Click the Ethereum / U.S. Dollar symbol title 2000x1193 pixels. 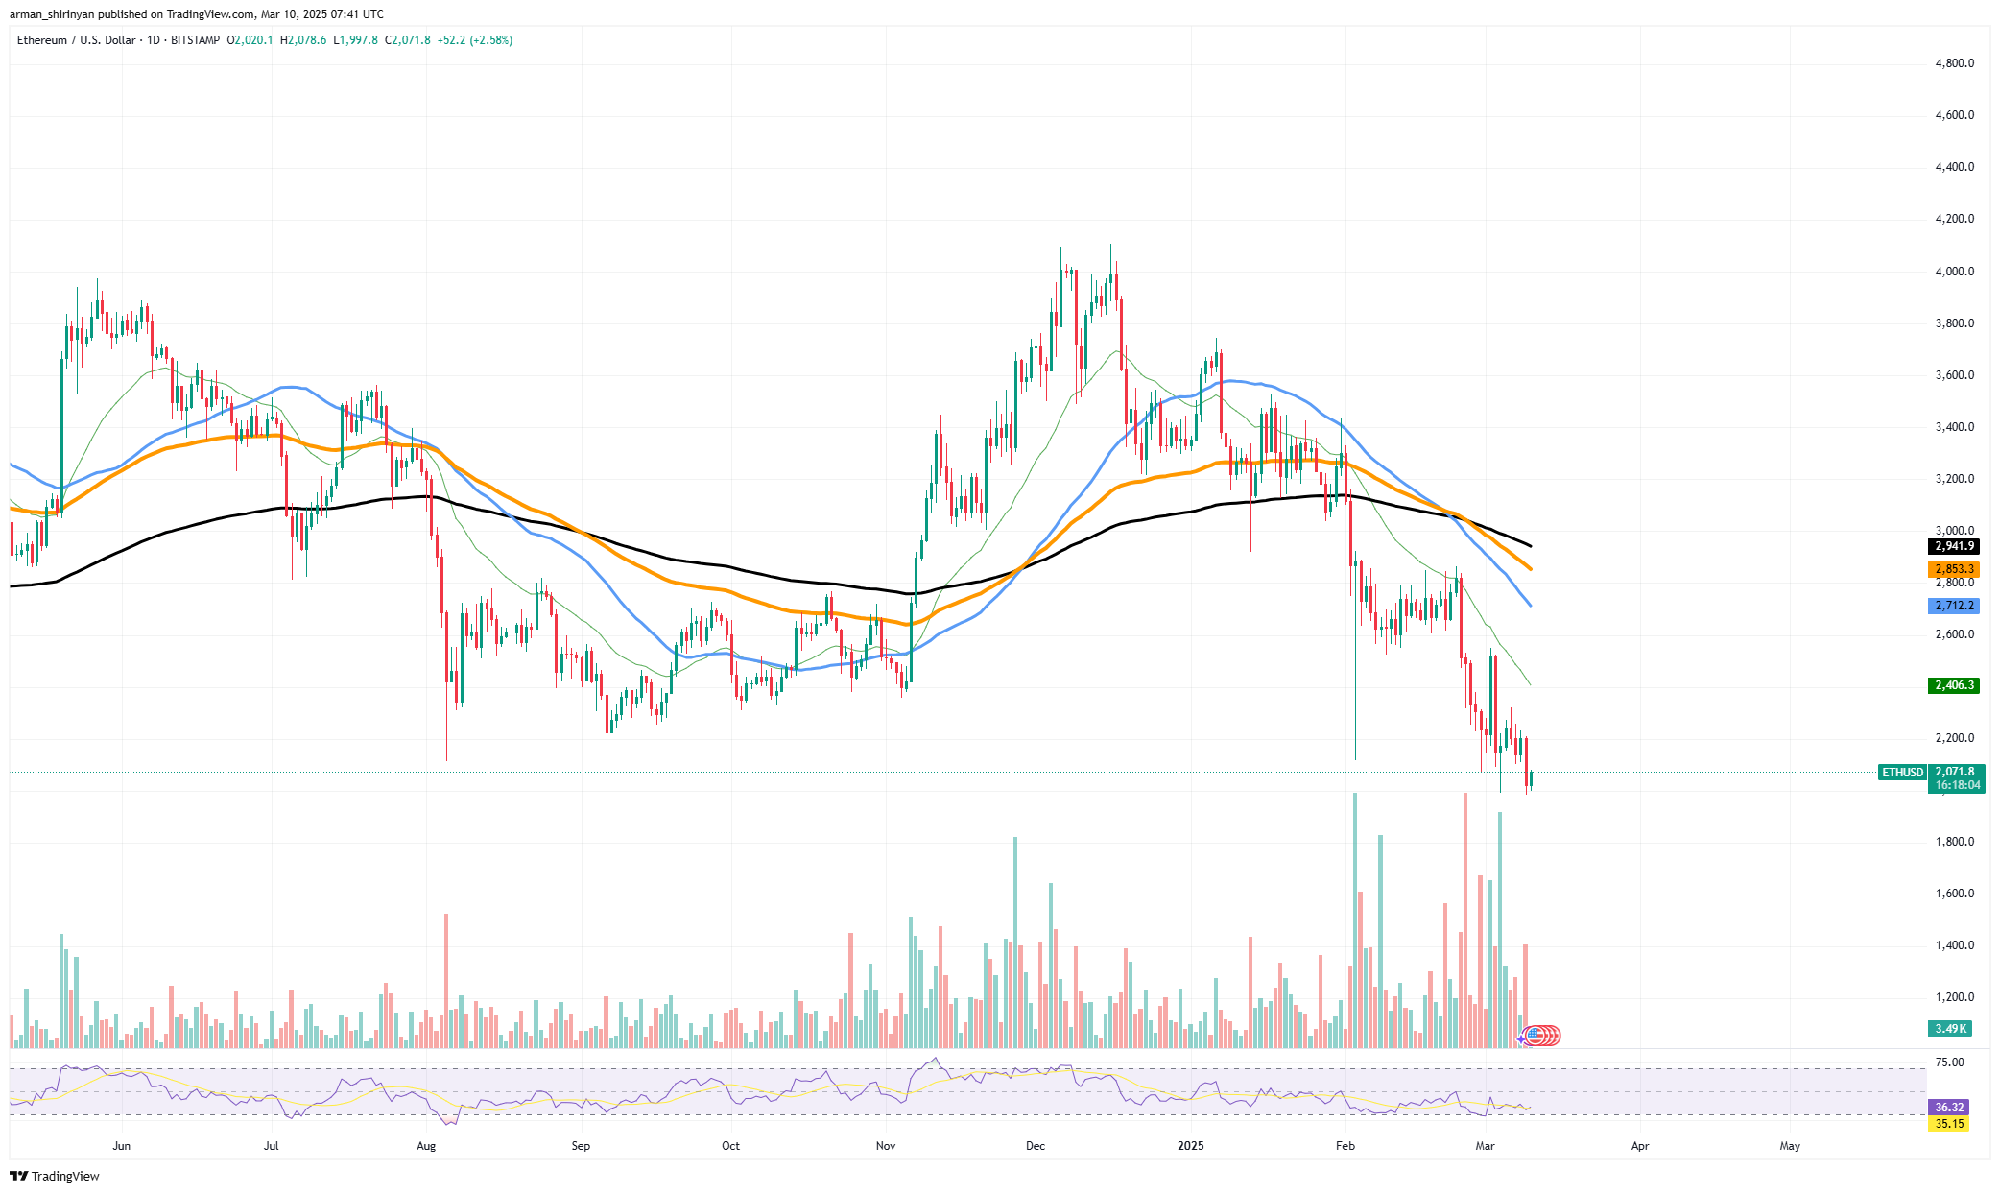pos(76,40)
